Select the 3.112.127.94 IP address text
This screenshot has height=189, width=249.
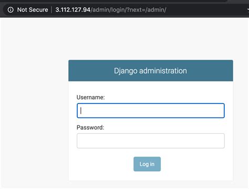point(73,10)
